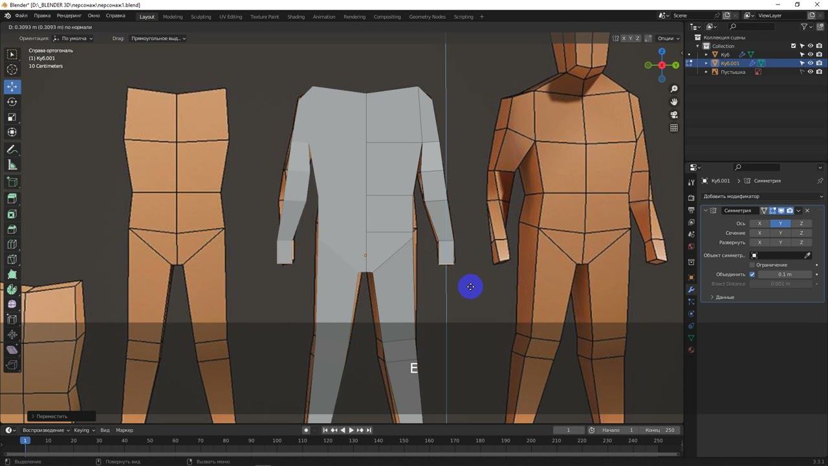This screenshot has width=828, height=466.
Task: Select the Rip Region tool
Action: [12, 366]
